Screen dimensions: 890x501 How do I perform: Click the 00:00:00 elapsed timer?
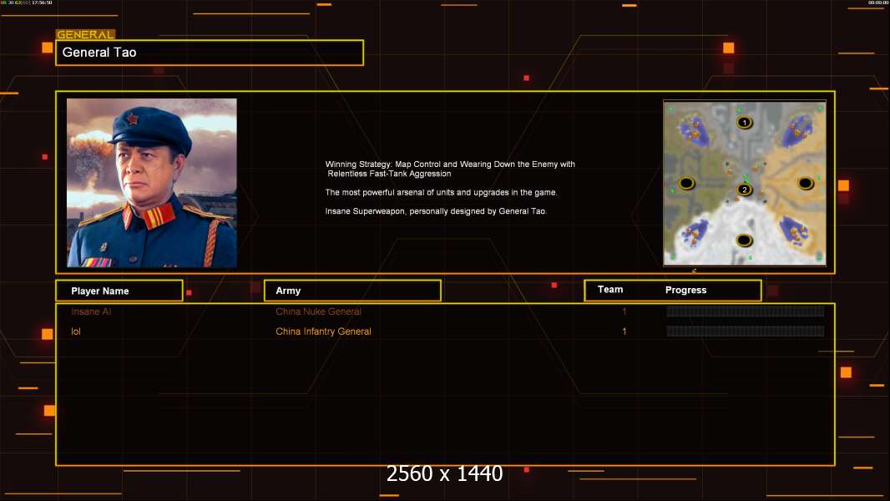coord(877,3)
